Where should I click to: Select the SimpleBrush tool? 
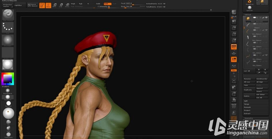pyautogui.click(x=250, y=2)
